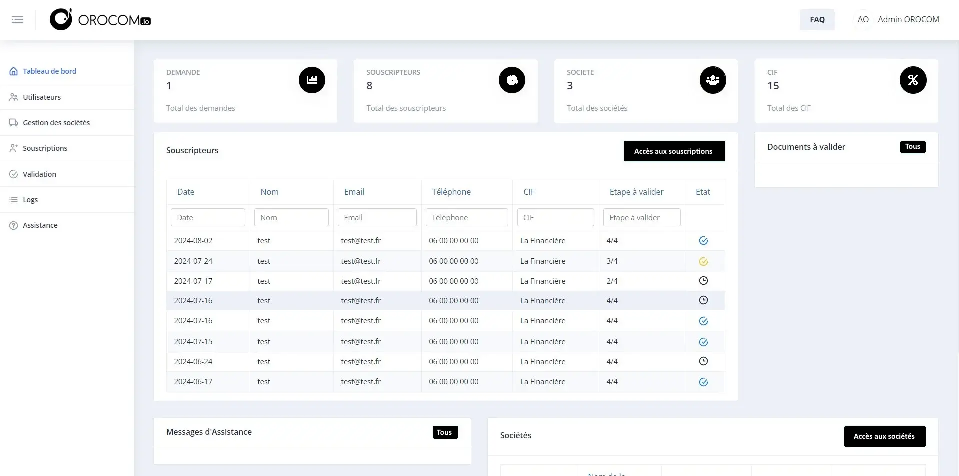This screenshot has height=476, width=959.
Task: Open the Admin OROCOM user menu
Action: [898, 20]
